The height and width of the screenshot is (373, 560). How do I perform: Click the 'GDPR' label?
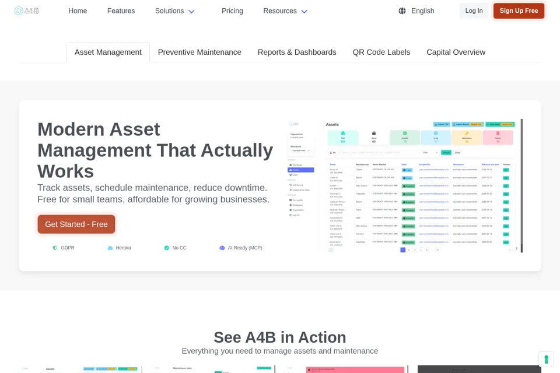click(68, 248)
